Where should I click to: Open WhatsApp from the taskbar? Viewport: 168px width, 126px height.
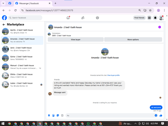click(x=88, y=124)
